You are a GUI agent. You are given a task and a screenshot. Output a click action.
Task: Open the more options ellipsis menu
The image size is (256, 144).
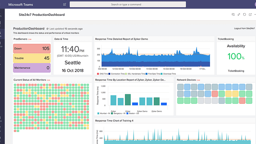[x=255, y=15]
